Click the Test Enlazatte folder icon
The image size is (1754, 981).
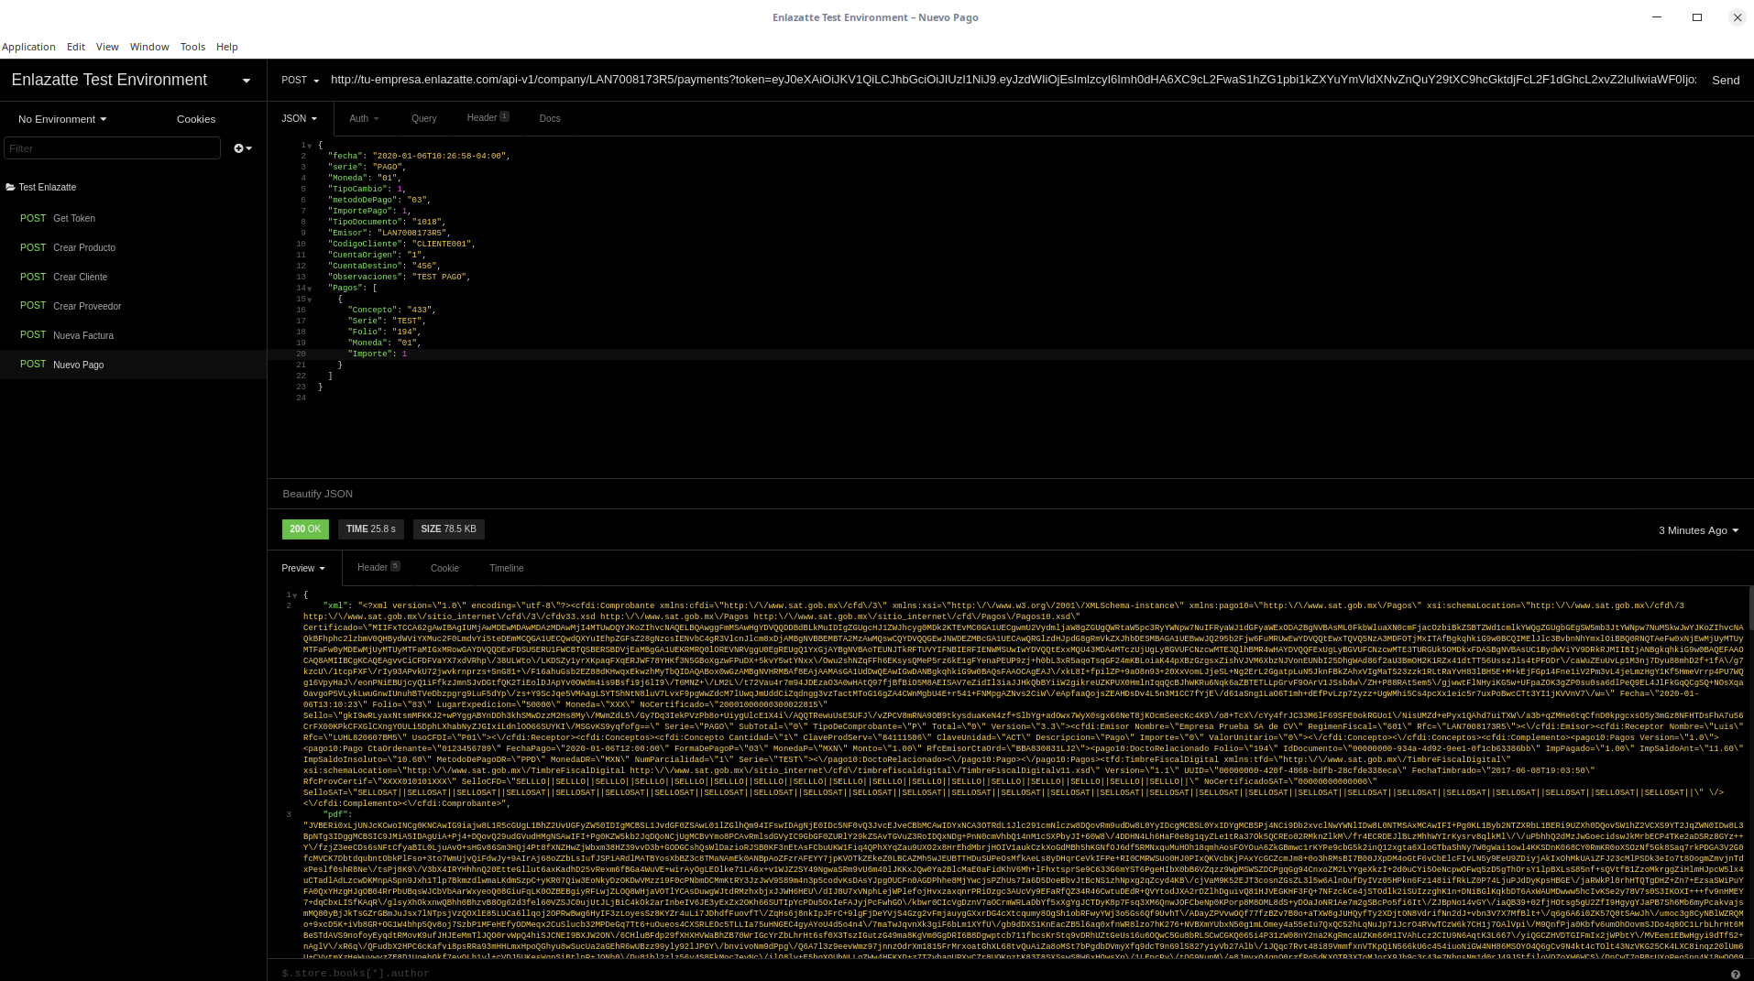pyautogui.click(x=10, y=187)
